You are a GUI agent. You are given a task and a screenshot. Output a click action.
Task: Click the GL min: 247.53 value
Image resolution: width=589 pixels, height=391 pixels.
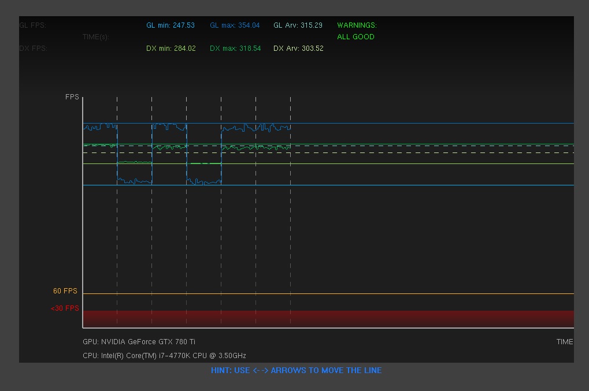[x=171, y=25]
